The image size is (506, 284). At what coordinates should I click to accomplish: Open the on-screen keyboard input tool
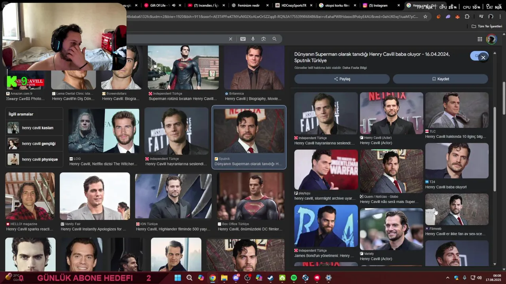tap(243, 39)
